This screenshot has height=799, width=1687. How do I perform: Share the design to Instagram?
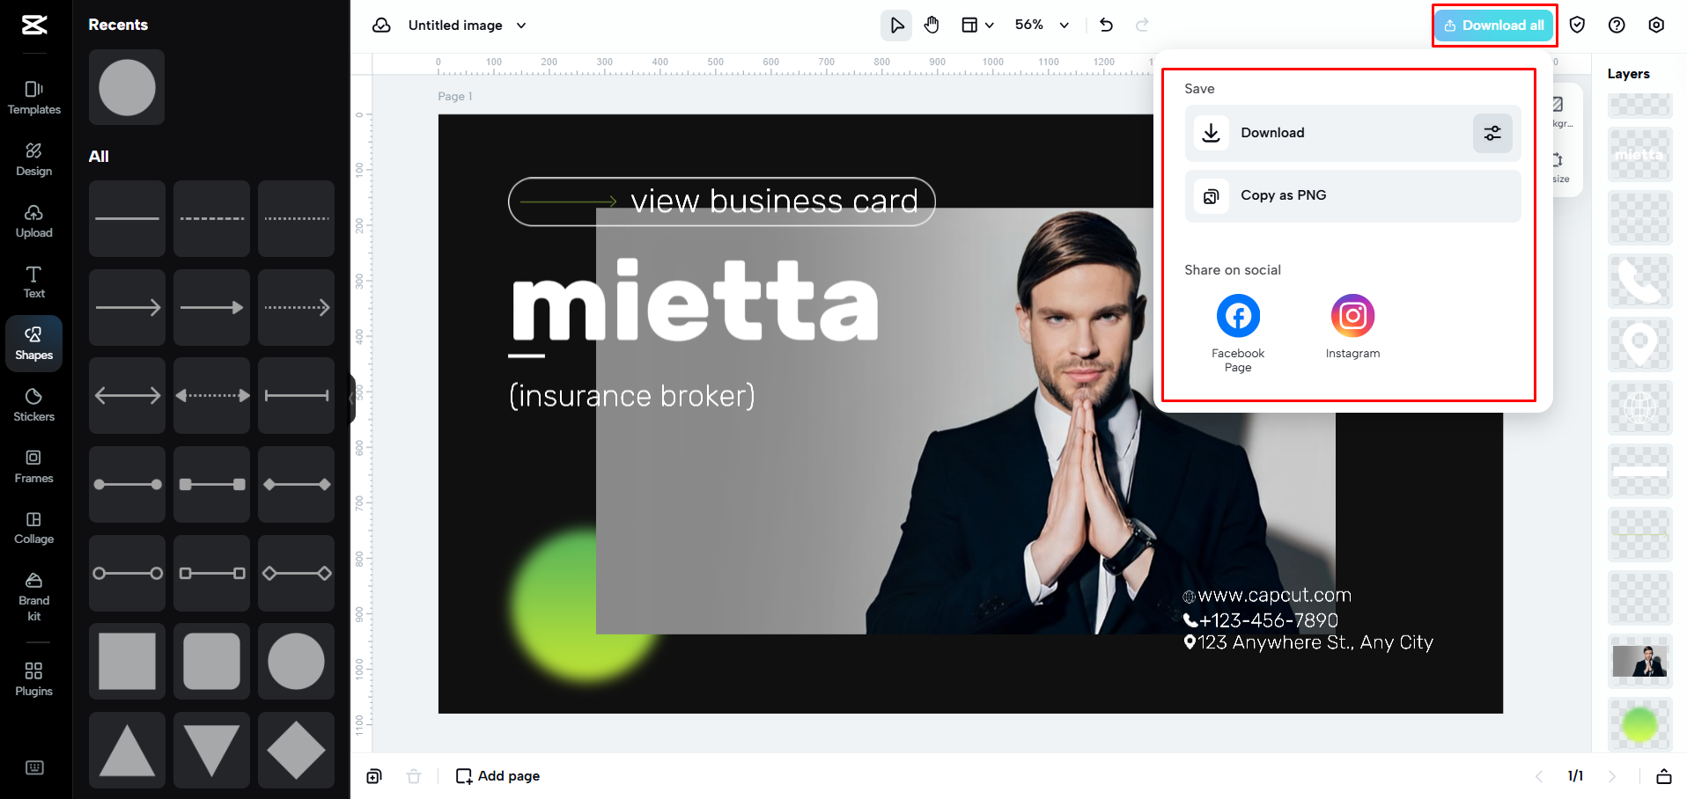[x=1352, y=315]
